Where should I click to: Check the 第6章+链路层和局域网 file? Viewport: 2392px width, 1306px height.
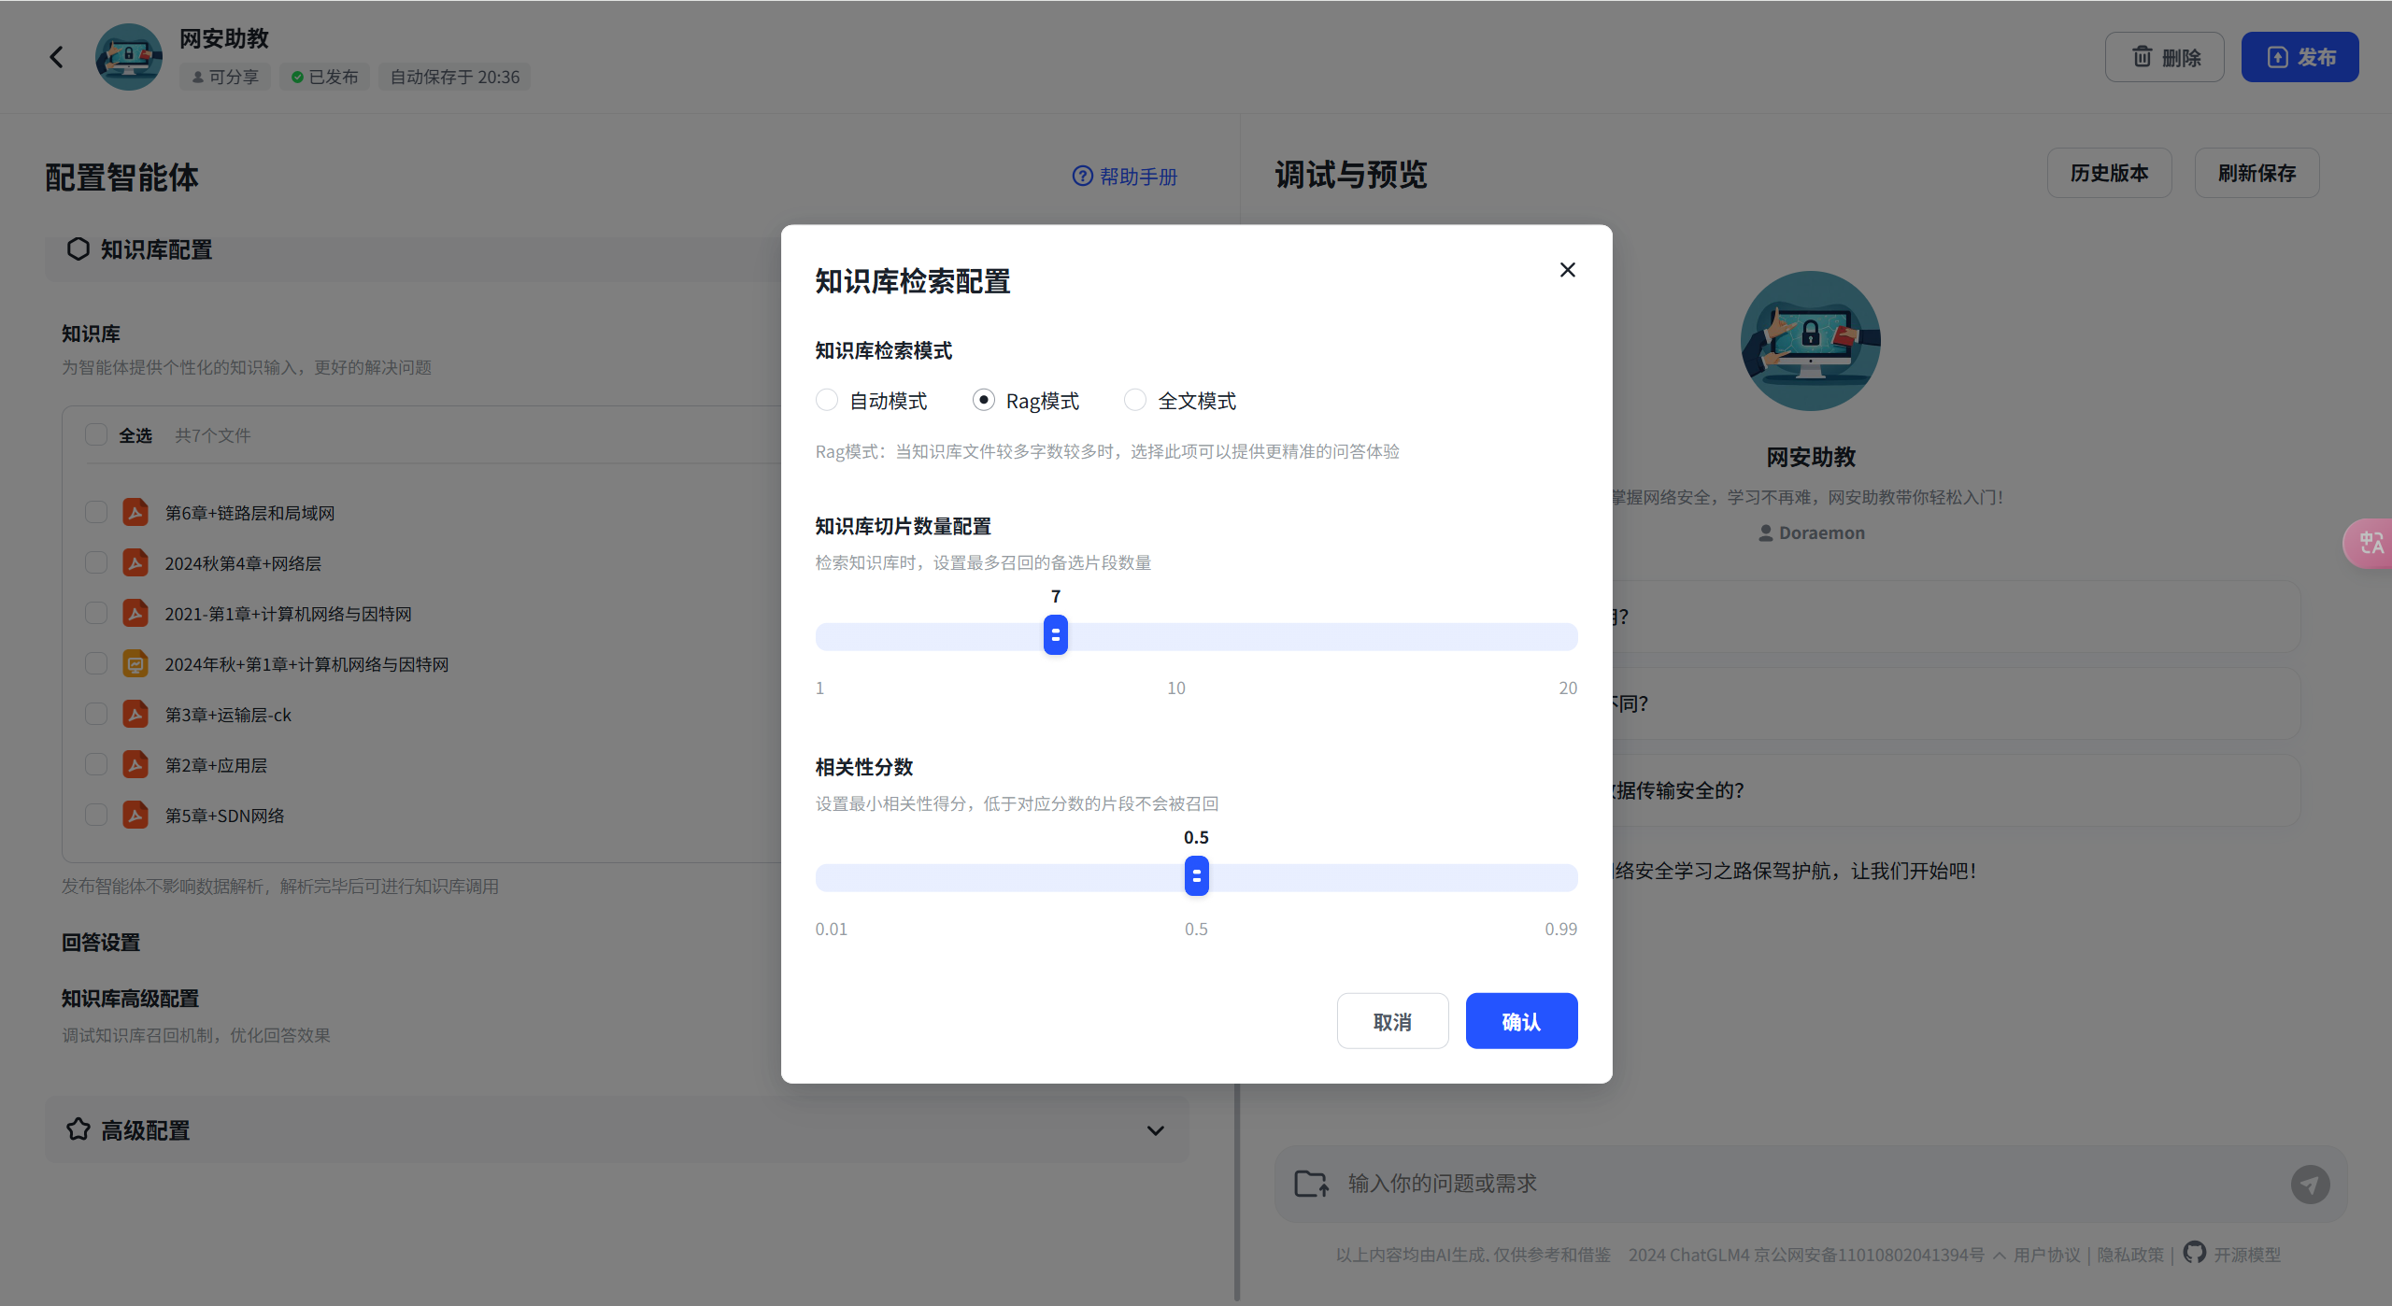pos(96,512)
